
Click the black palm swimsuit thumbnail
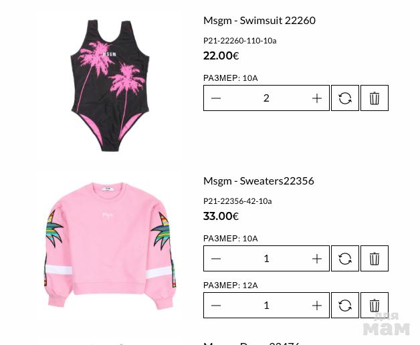tap(110, 85)
